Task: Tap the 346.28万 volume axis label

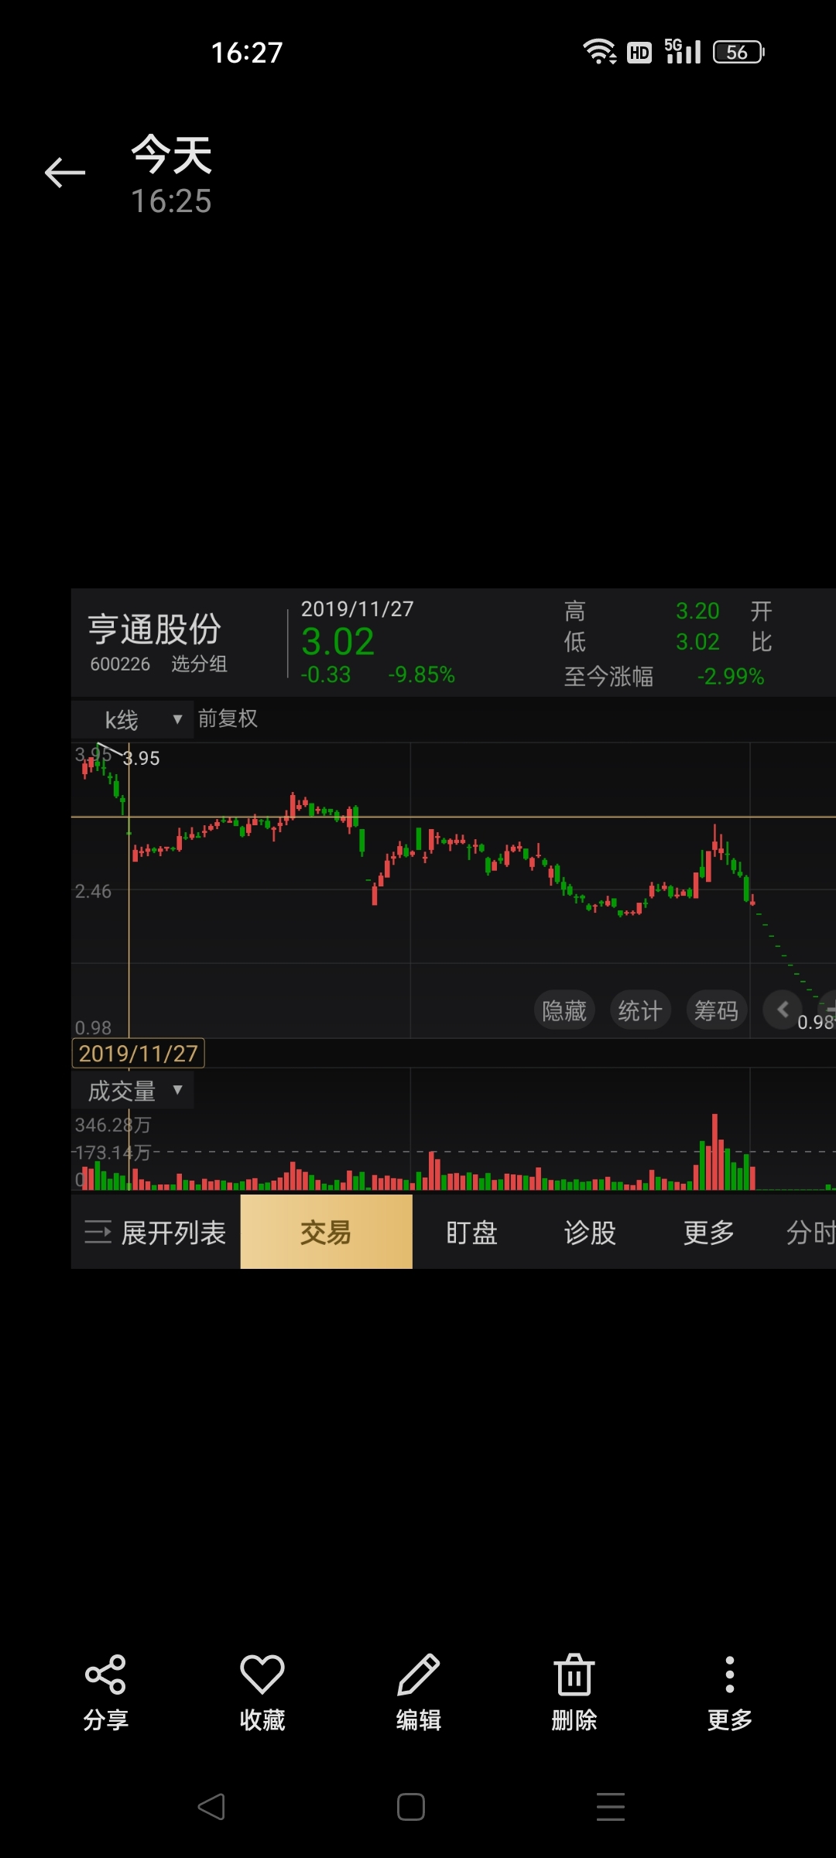Action: pyautogui.click(x=113, y=1124)
